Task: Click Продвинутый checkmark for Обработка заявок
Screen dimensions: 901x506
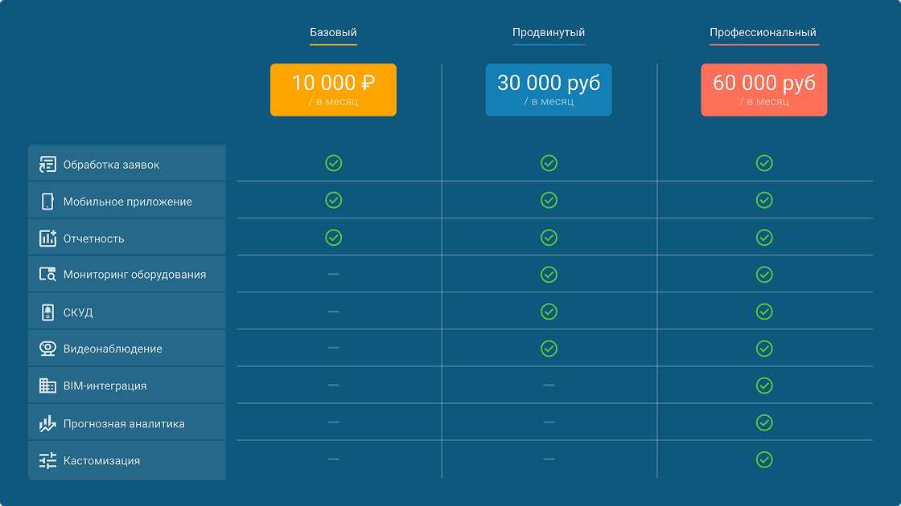Action: point(549,163)
